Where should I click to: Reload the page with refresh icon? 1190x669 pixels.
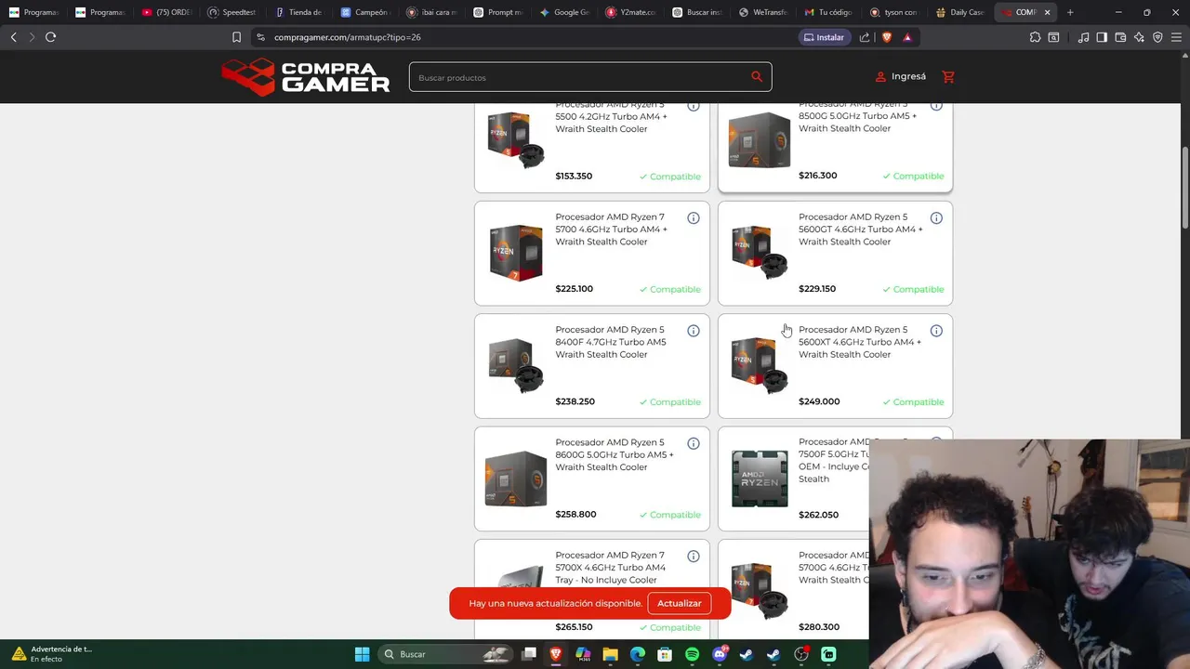[50, 37]
